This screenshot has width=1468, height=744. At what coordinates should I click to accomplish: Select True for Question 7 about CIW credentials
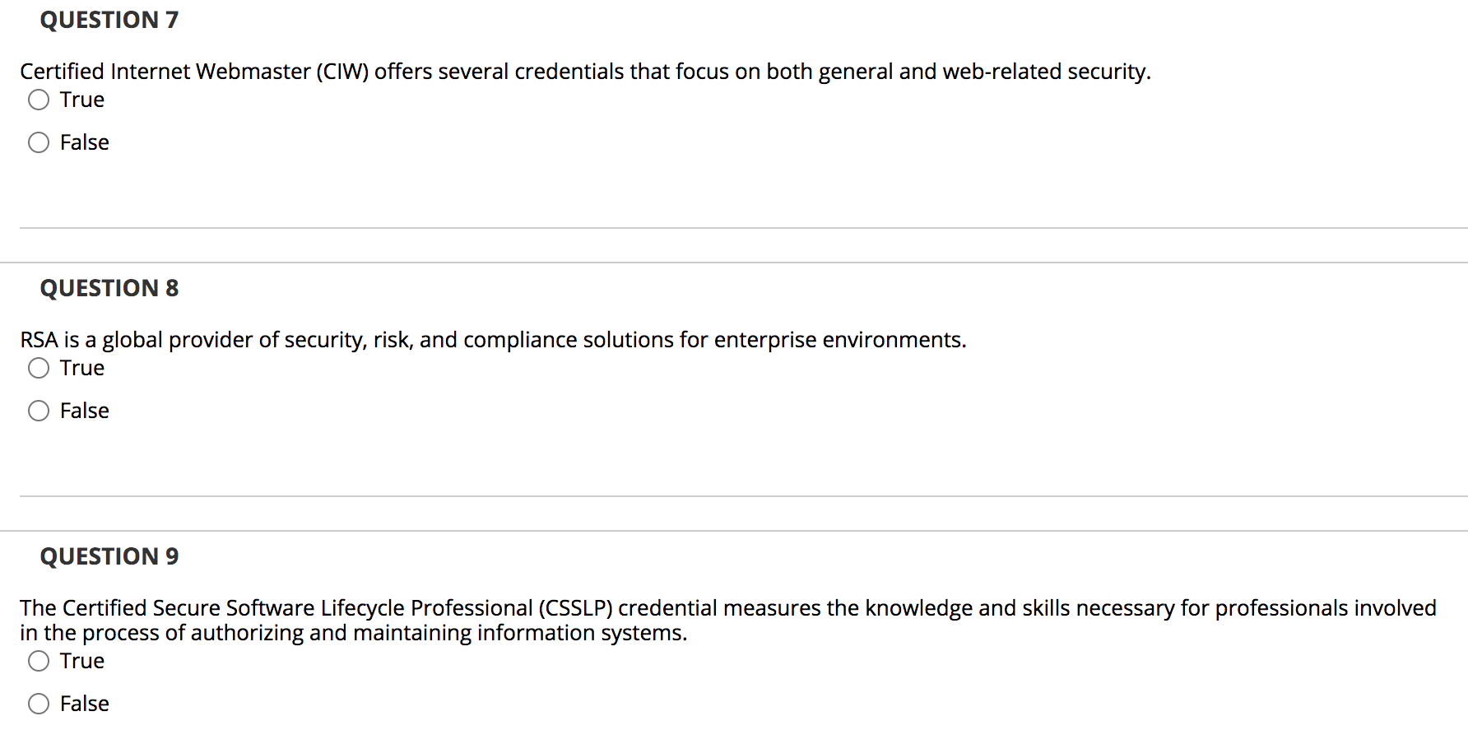click(x=38, y=100)
